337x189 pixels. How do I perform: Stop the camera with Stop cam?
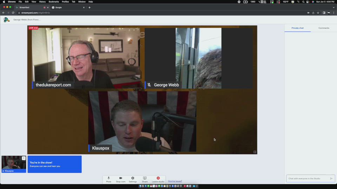[x=120, y=178]
